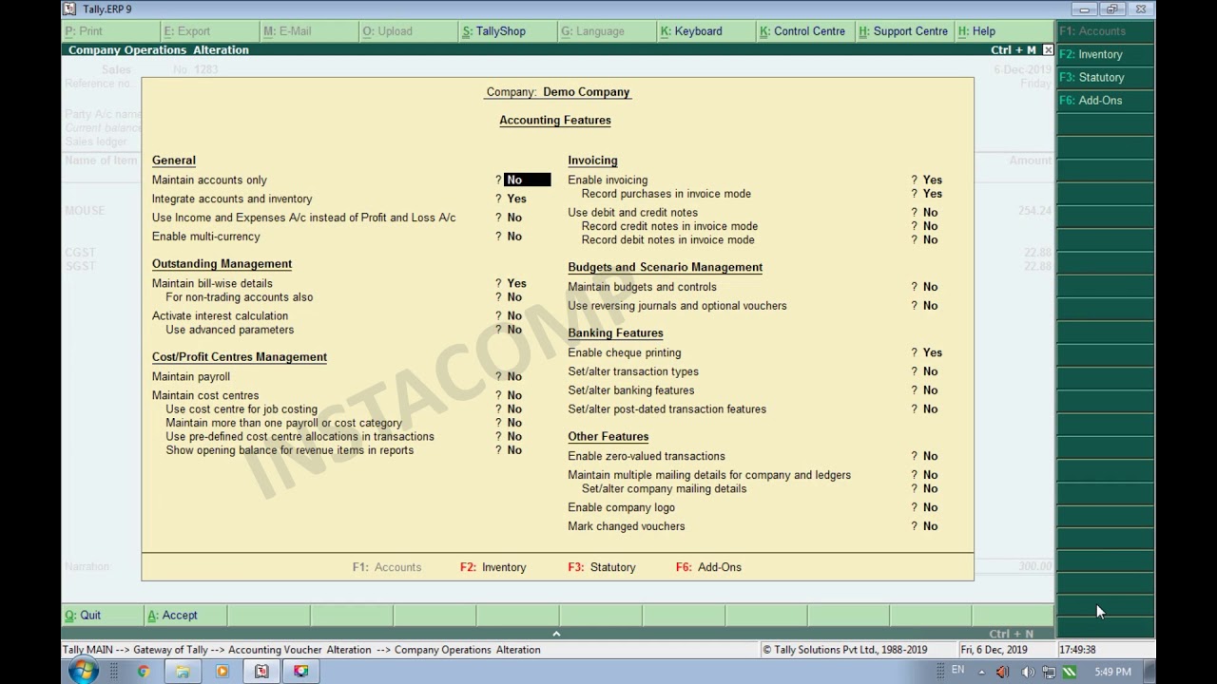The image size is (1217, 684).
Task: Close Company Operations Alteration with the X
Action: [1048, 49]
